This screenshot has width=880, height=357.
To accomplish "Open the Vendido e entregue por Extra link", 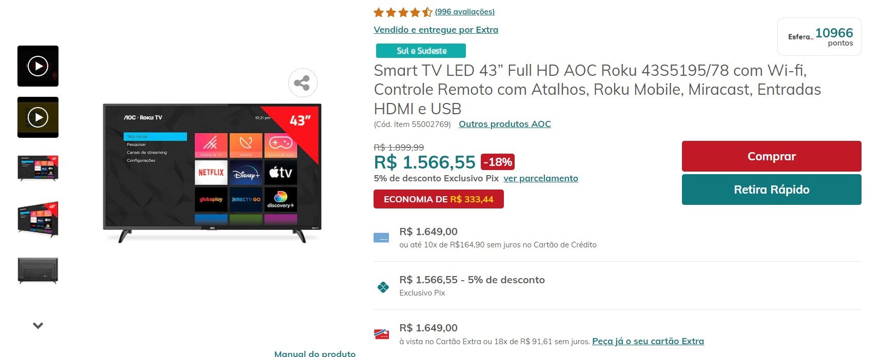I will (436, 30).
